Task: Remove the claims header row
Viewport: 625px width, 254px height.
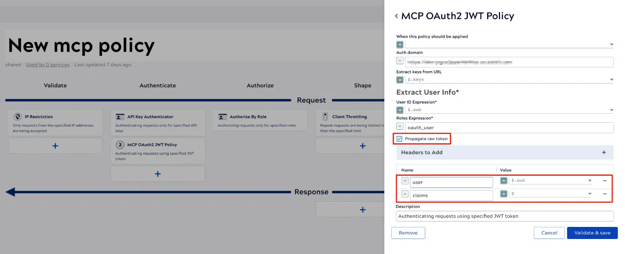Action: (605, 194)
